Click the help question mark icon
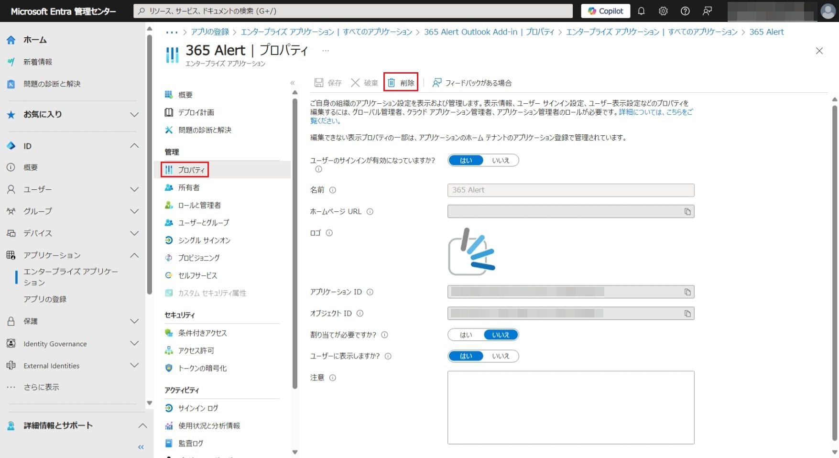 point(685,11)
